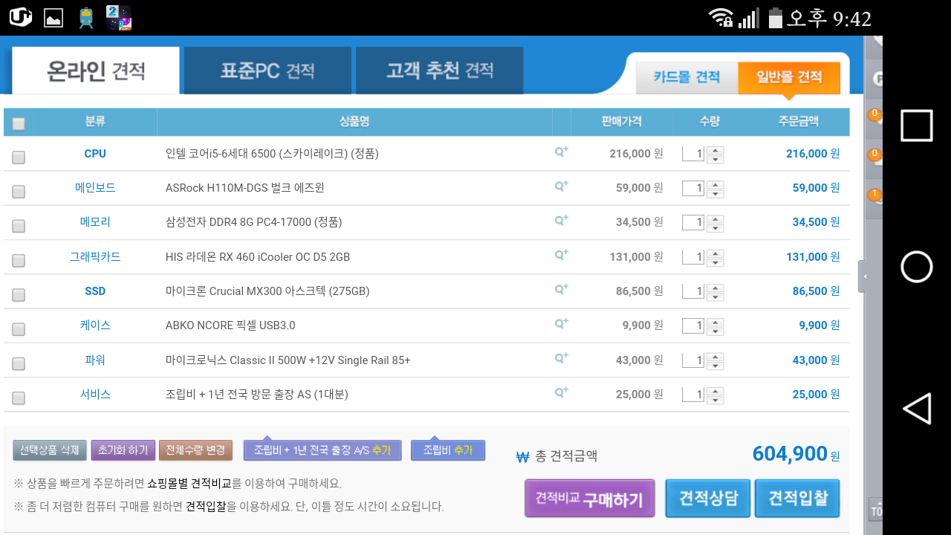This screenshot has width=951, height=535.
Task: Open the 쇼핑몰별 견적비교 link in the note
Action: click(x=189, y=484)
